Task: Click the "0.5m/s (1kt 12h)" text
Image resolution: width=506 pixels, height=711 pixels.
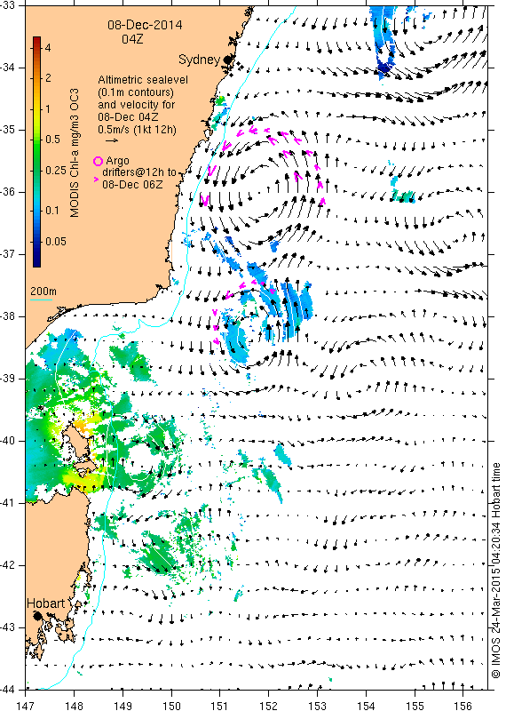Action: point(138,129)
